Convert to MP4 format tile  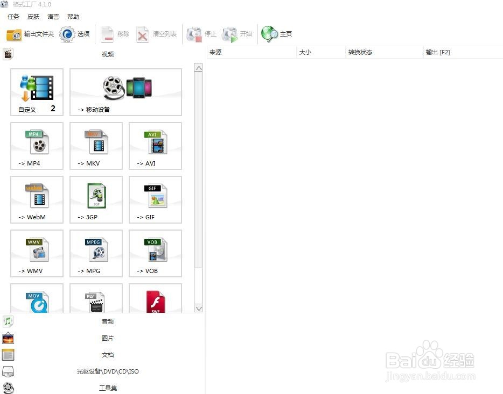click(x=37, y=146)
